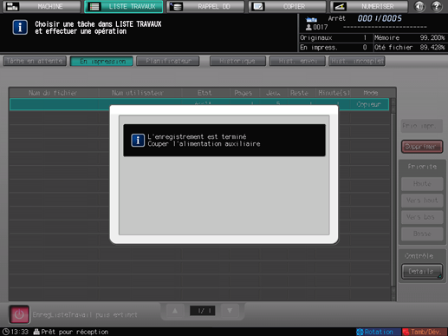Click the Rotation status indicator

click(x=378, y=332)
